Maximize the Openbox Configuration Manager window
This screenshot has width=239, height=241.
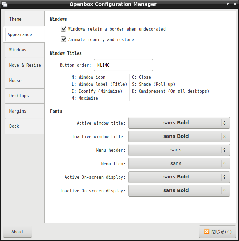click(x=228, y=4)
